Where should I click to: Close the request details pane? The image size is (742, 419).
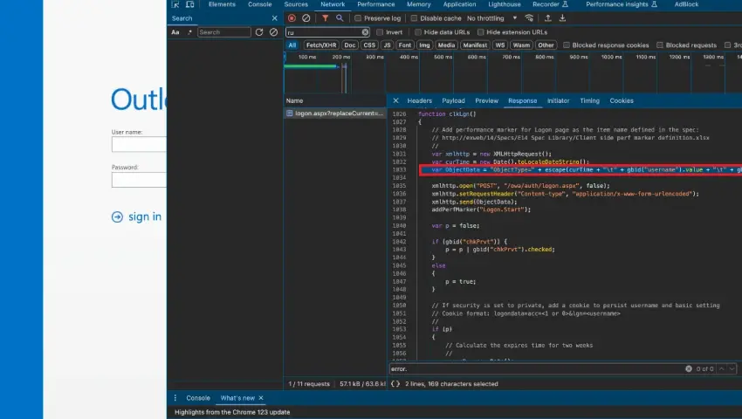coord(395,100)
